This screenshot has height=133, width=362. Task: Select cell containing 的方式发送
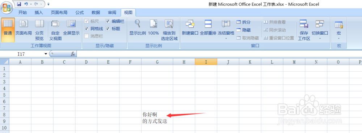(157, 121)
